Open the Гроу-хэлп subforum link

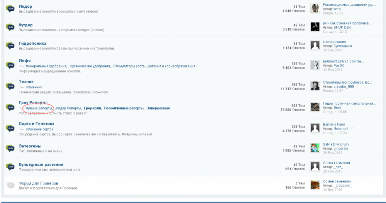(x=93, y=108)
